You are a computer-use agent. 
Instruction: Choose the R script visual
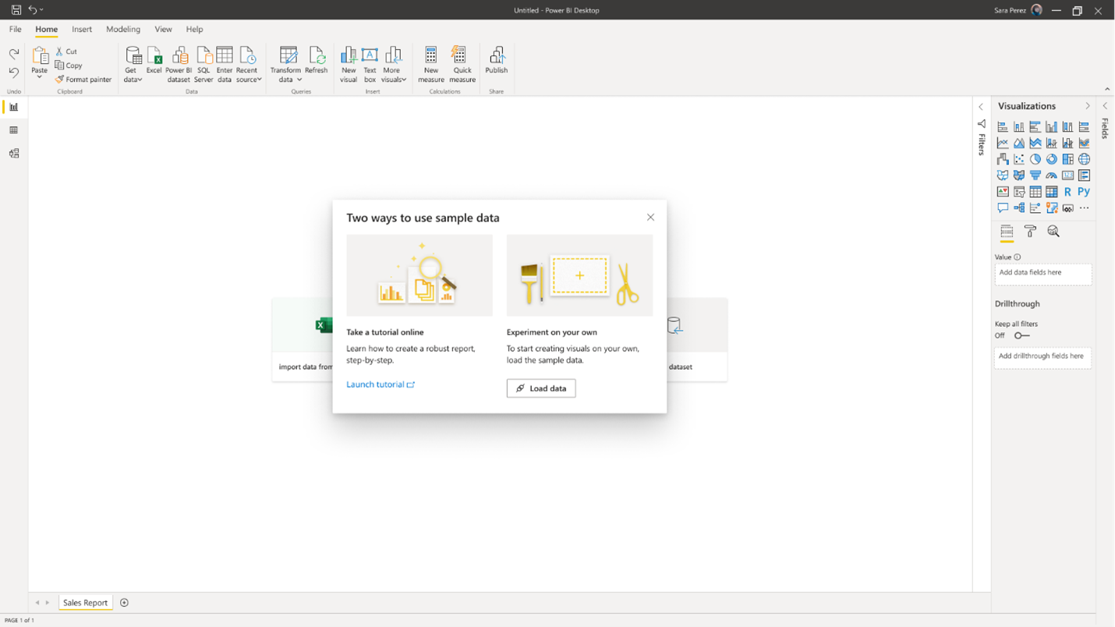(1067, 192)
